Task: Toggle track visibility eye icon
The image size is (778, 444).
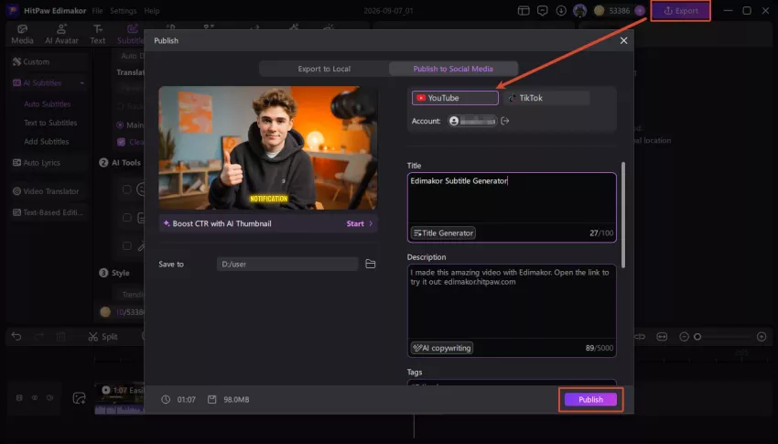Action: pyautogui.click(x=35, y=398)
